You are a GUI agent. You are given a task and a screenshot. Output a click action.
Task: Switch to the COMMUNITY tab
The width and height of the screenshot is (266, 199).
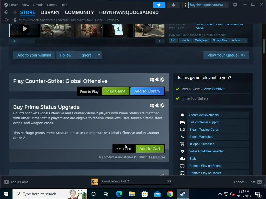[79, 12]
